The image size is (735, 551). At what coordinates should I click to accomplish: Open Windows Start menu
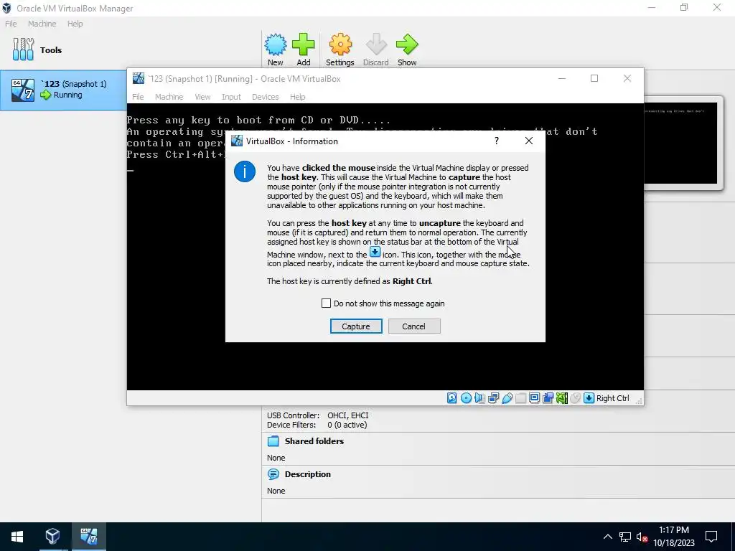pos(17,537)
